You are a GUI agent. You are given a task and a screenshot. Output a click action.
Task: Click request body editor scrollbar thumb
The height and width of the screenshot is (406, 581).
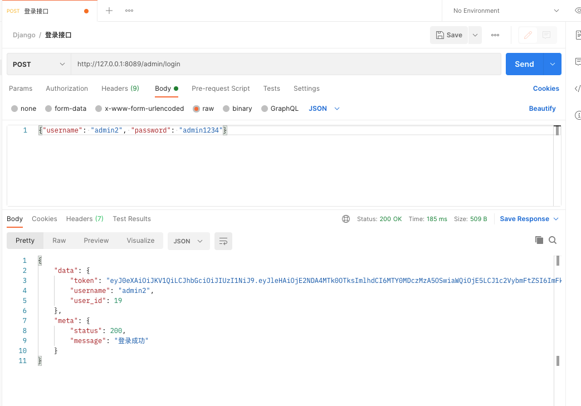[557, 130]
